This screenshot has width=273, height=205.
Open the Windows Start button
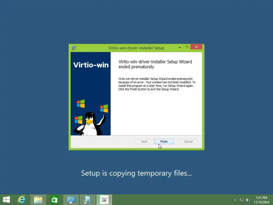pos(6,200)
